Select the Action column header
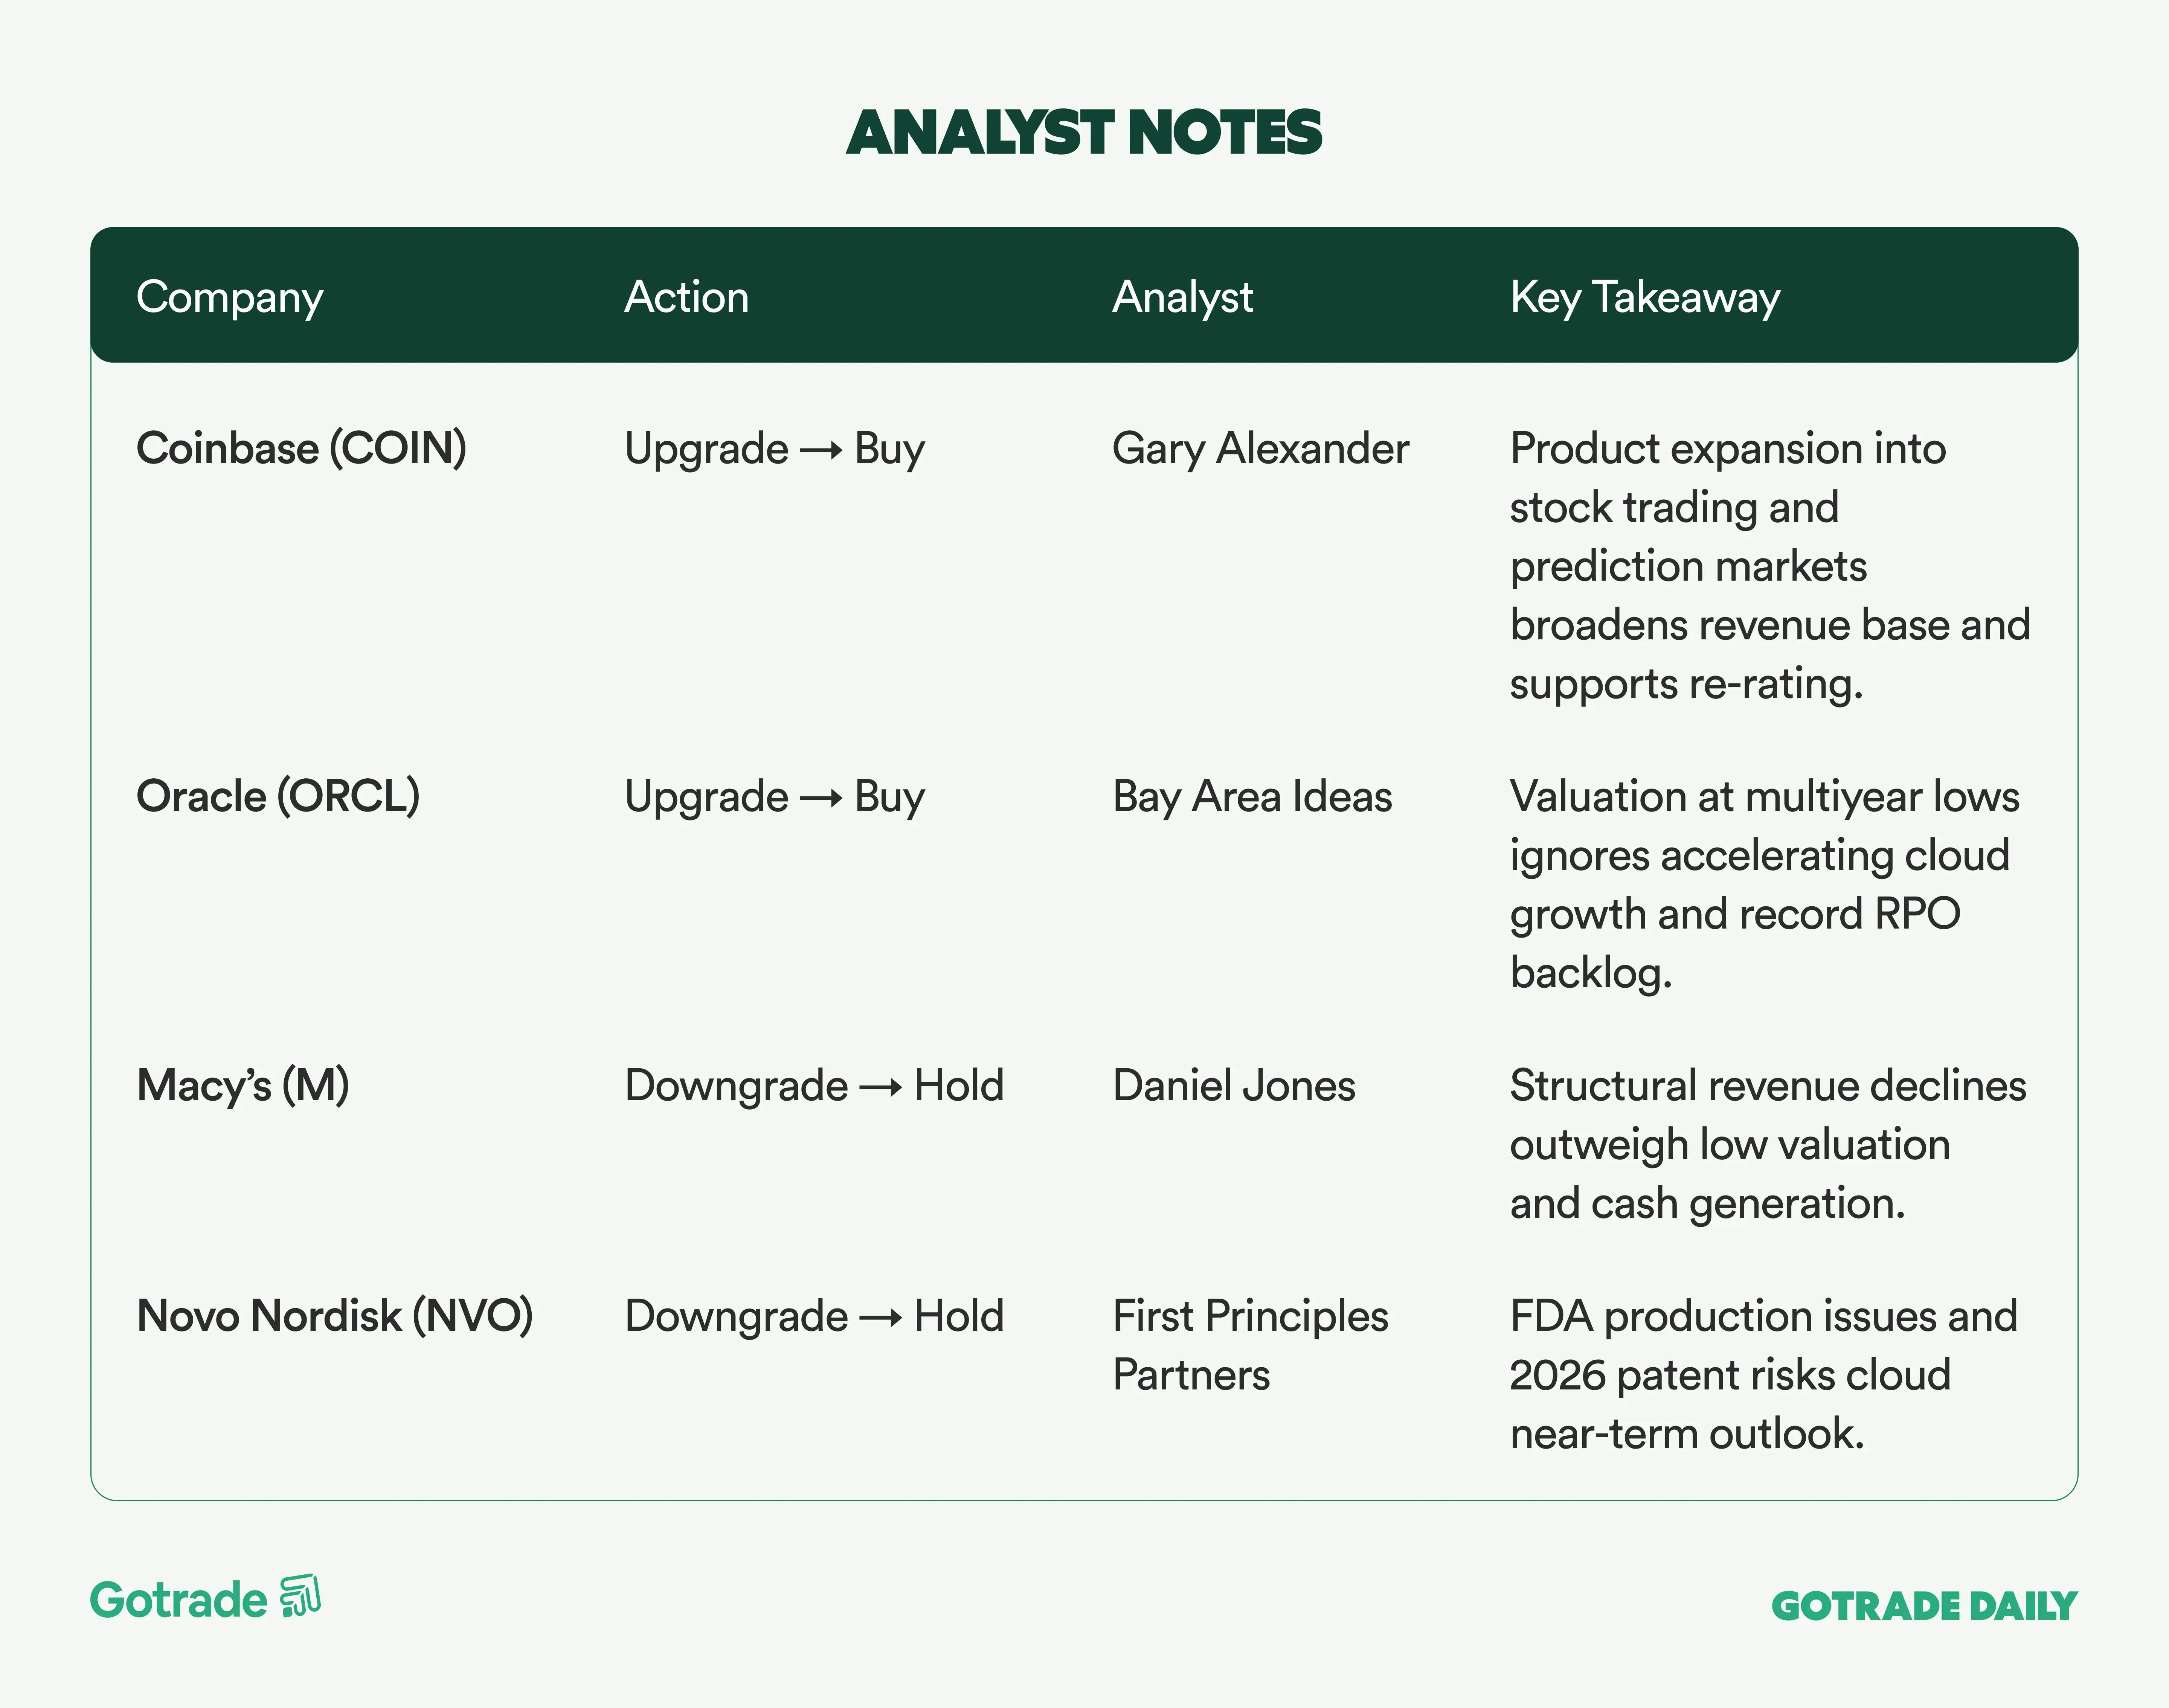Viewport: 2169px width, 1708px height. coord(687,297)
